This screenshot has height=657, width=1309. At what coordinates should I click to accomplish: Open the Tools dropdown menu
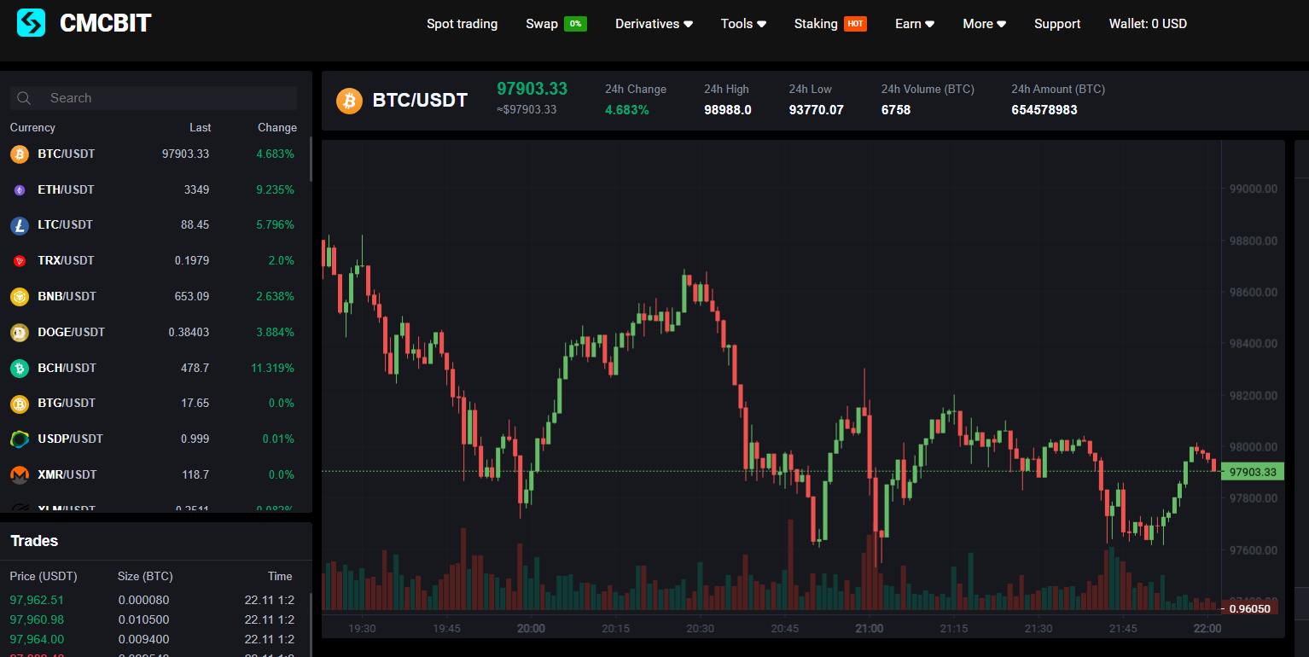(743, 24)
